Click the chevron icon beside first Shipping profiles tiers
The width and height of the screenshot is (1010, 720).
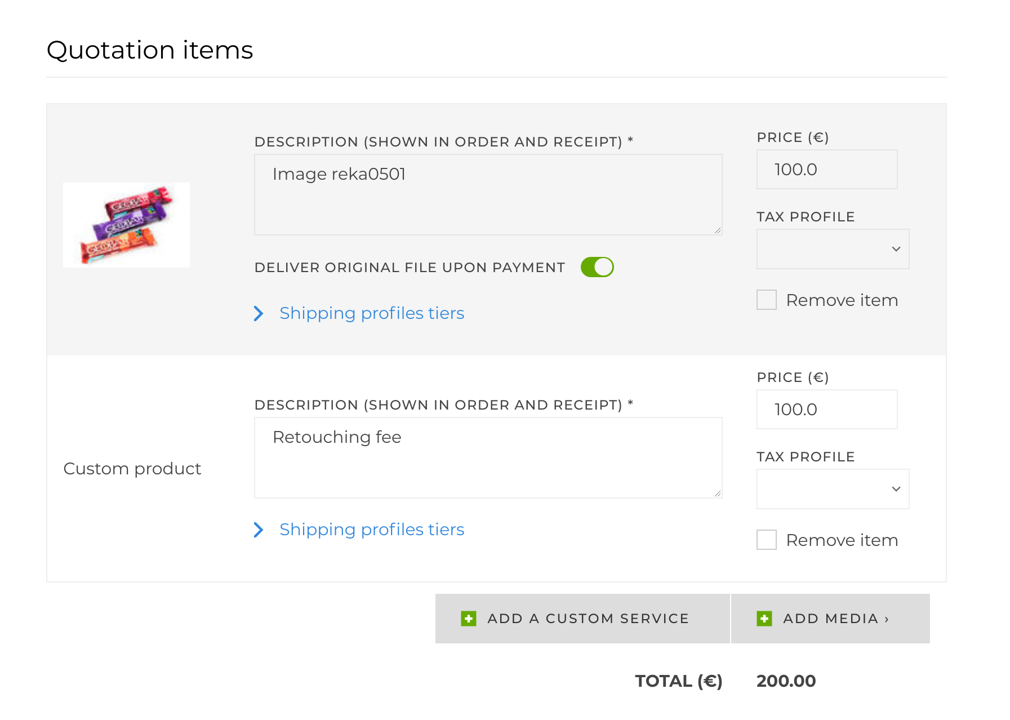[x=259, y=313]
